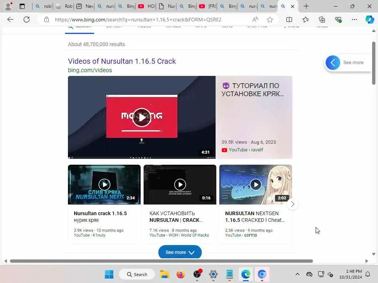Image resolution: width=378 pixels, height=283 pixels.
Task: Play the 2:02 anime girl video thumbnail
Action: tap(255, 185)
